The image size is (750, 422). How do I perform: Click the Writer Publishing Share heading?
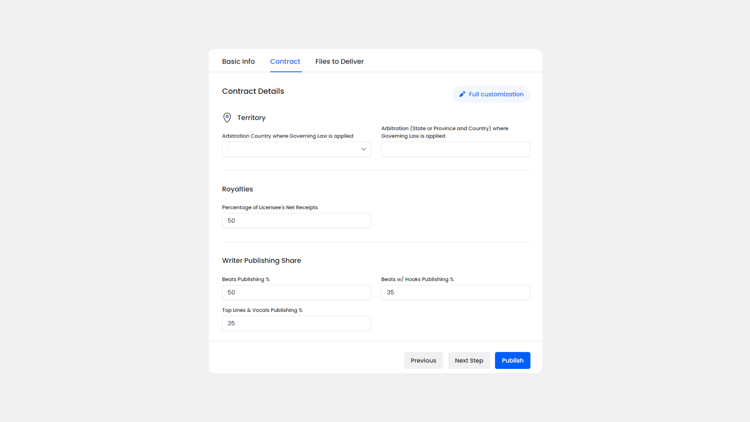tap(261, 261)
